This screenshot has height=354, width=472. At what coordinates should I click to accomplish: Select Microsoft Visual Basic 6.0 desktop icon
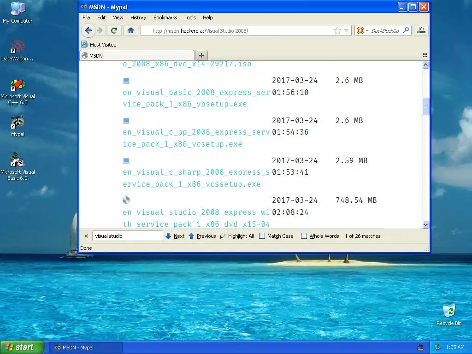(18, 167)
